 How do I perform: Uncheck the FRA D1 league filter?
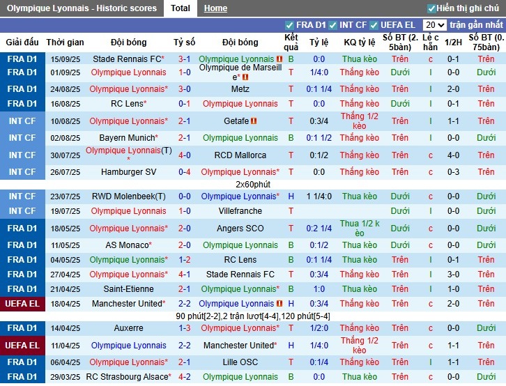pos(290,24)
